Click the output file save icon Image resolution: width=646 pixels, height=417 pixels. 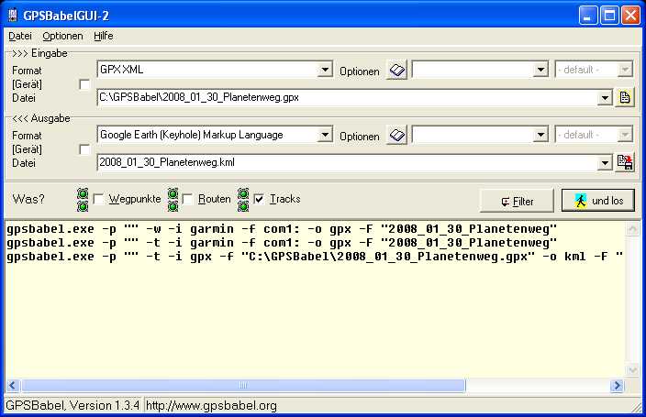pos(625,163)
